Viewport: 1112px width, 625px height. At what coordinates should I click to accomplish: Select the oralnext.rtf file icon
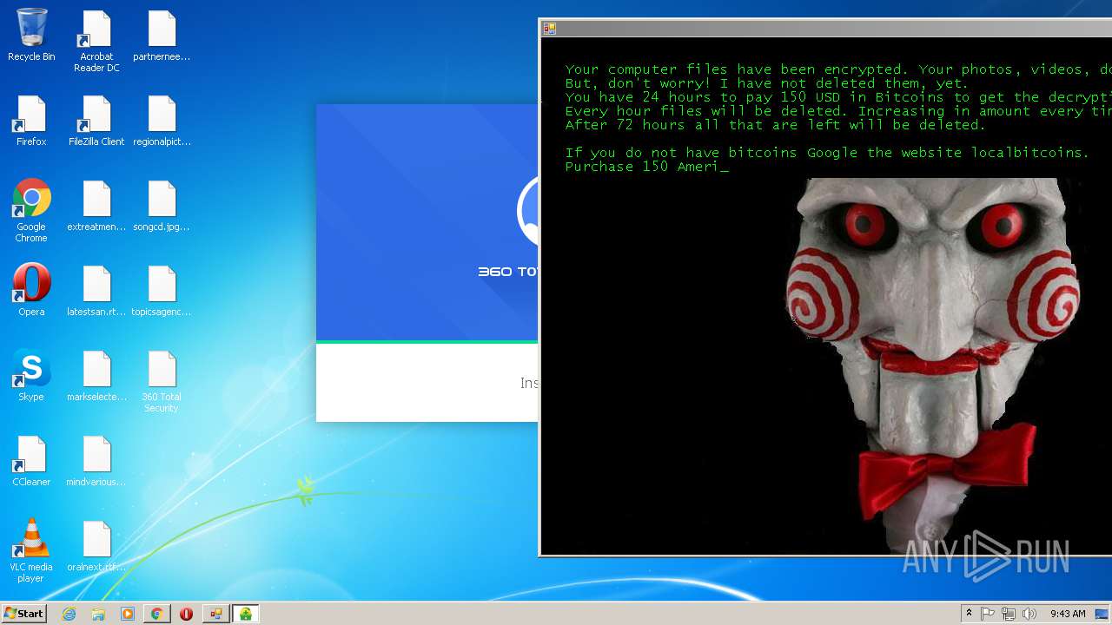(x=96, y=546)
